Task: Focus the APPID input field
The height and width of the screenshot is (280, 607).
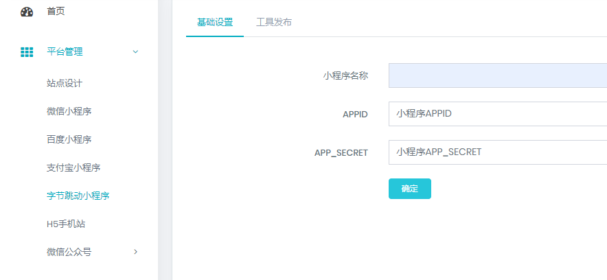Action: click(498, 114)
